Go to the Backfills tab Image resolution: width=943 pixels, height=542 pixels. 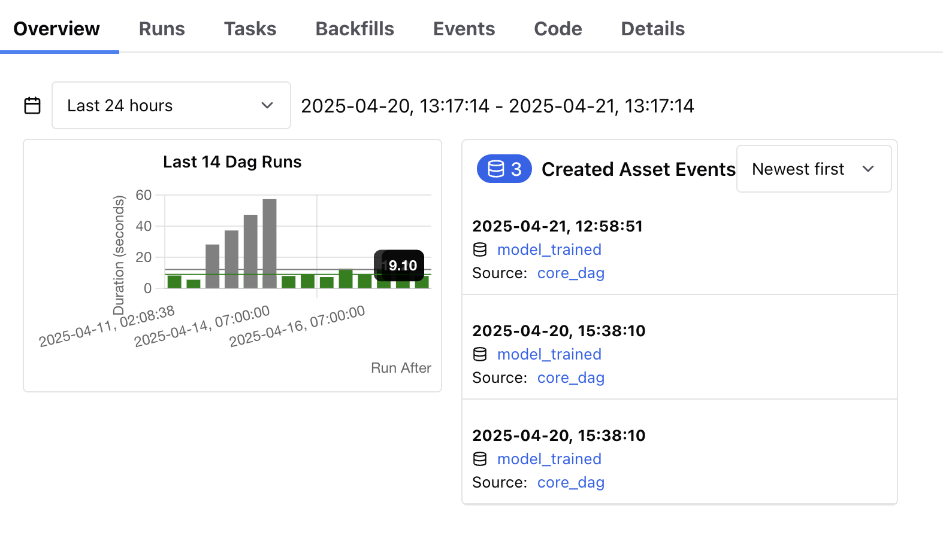click(x=355, y=29)
